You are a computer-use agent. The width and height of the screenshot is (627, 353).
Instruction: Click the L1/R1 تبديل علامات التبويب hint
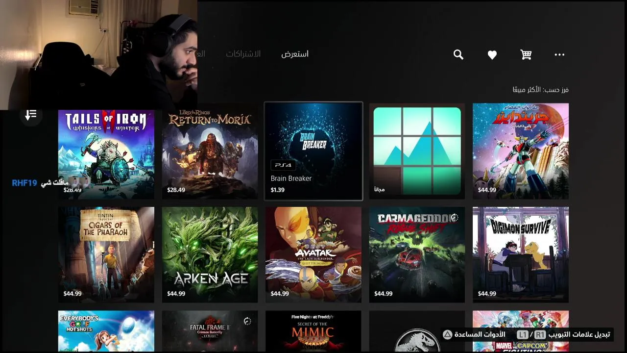(563, 334)
